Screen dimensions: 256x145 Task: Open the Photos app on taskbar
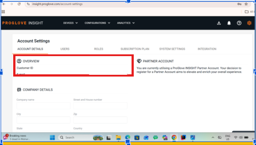(193, 138)
